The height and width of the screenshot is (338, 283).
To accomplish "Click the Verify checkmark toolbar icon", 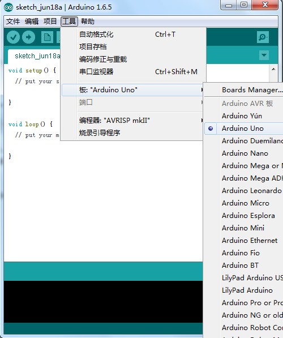I will 13,37.
